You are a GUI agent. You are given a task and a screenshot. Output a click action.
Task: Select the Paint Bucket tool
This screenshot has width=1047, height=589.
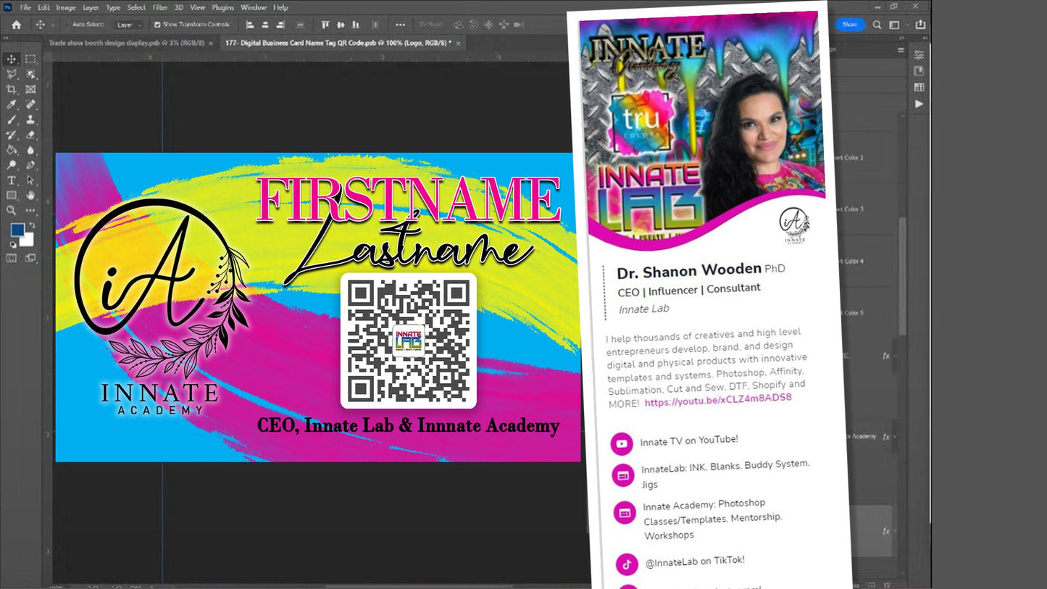[12, 150]
